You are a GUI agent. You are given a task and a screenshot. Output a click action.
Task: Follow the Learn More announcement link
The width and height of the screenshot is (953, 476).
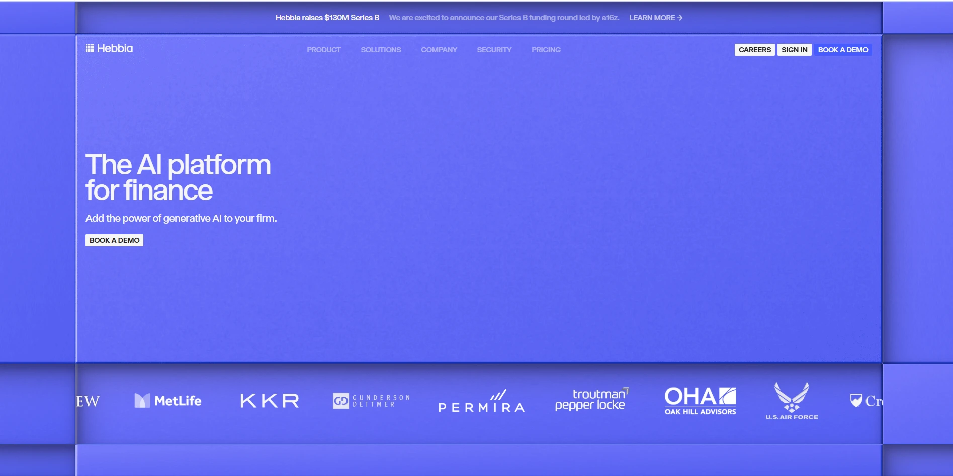coord(655,18)
